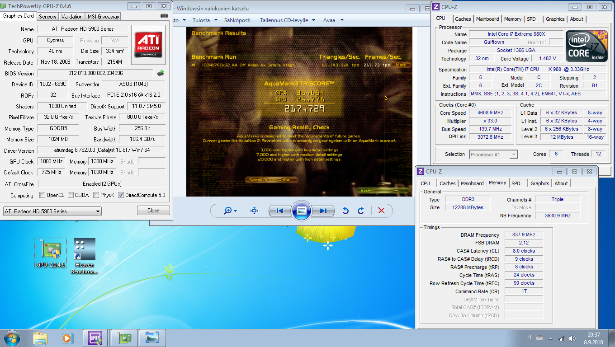Click the Show desktop strip after the clock

(612, 338)
